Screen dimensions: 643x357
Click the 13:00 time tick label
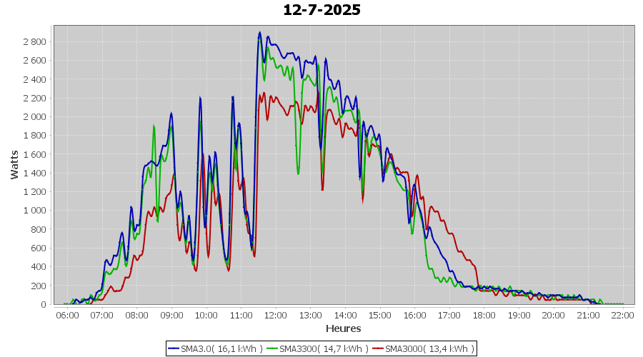[x=311, y=315]
